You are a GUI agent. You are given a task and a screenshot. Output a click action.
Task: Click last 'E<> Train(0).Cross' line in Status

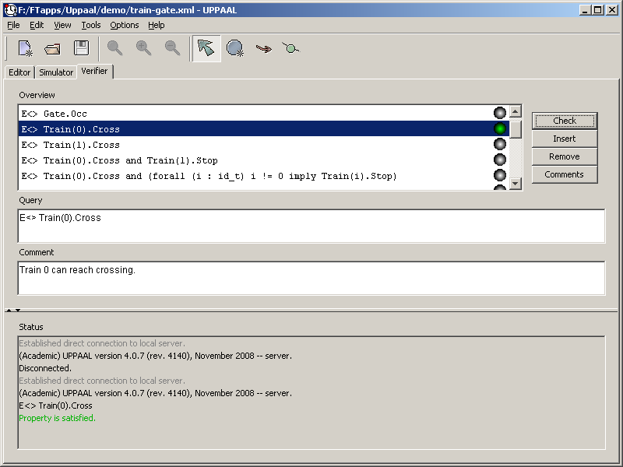55,406
